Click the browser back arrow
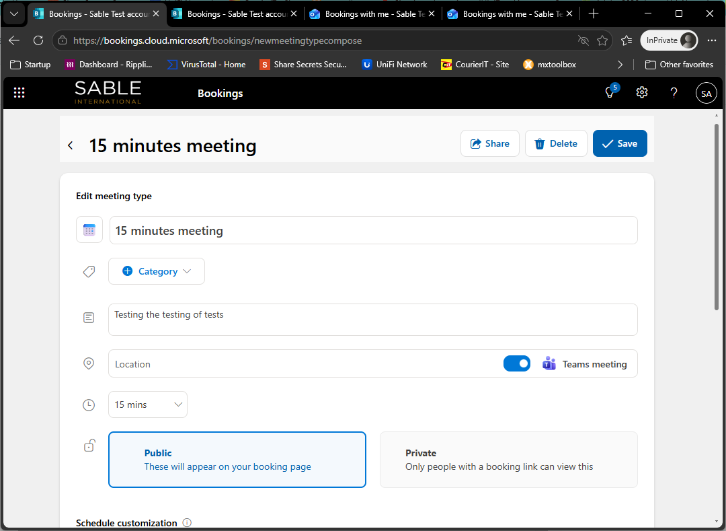The image size is (726, 531). point(14,40)
